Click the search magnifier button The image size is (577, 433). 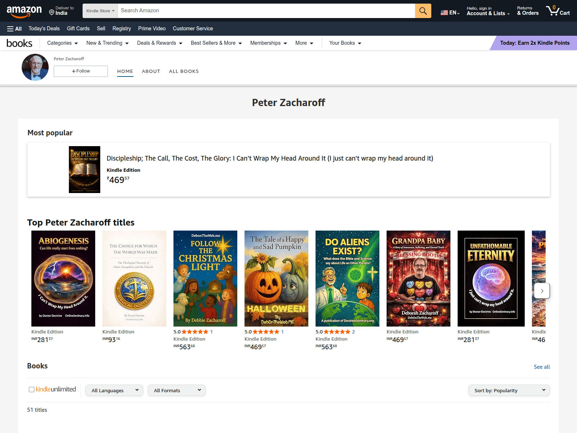click(x=423, y=11)
